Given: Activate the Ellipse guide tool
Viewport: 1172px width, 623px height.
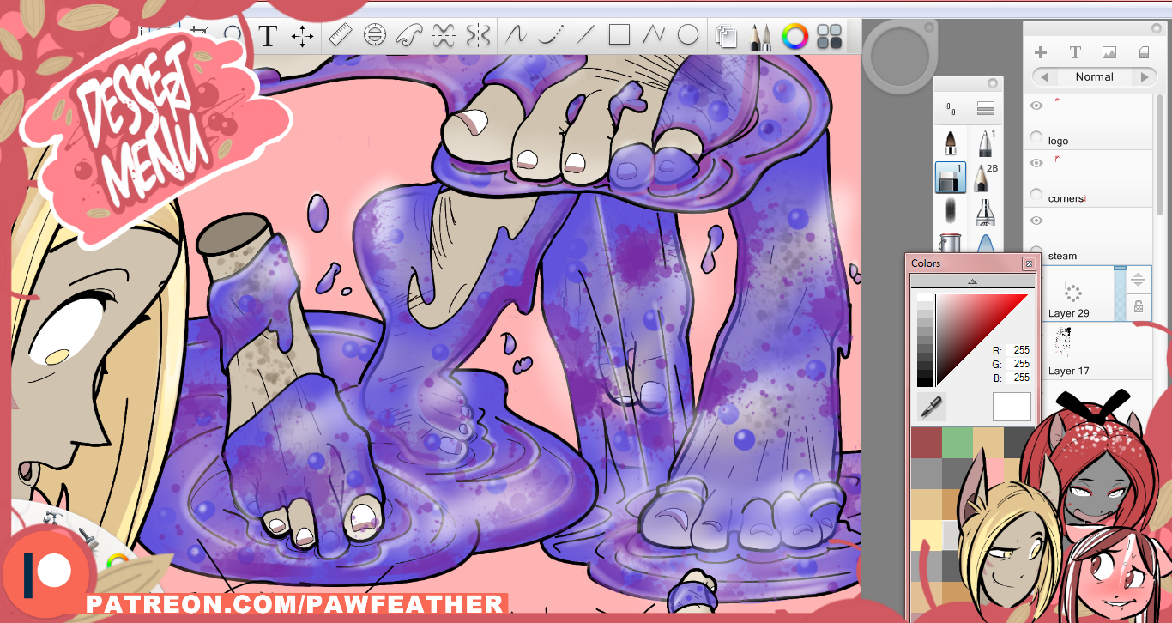Looking at the screenshot, I should click(x=375, y=35).
